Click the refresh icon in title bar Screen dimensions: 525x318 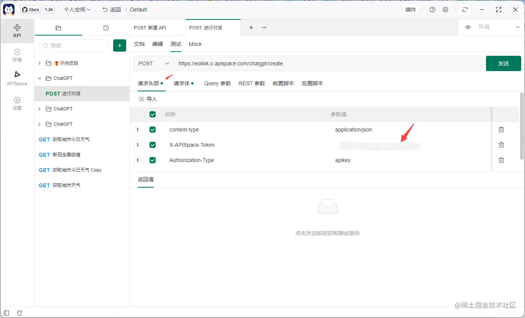[x=465, y=10]
